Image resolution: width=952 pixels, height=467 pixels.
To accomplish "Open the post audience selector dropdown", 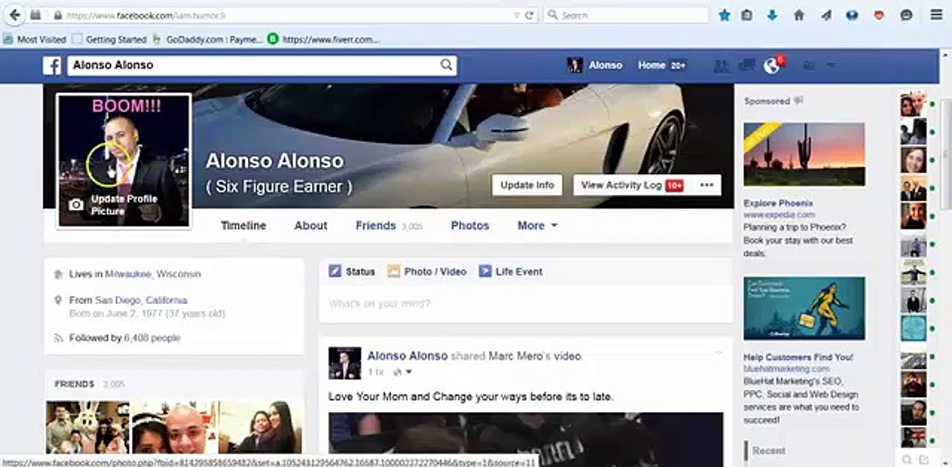I will (x=402, y=372).
